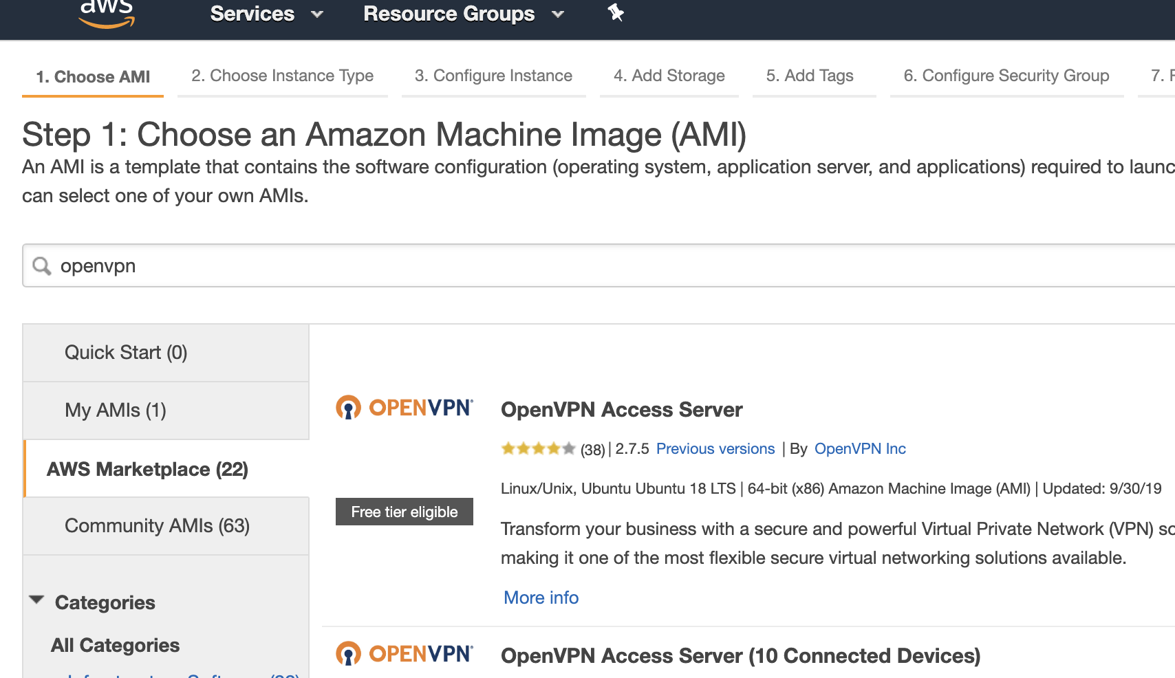
Task: Select AWS Marketplace (22) in sidebar
Action: pyautogui.click(x=166, y=469)
